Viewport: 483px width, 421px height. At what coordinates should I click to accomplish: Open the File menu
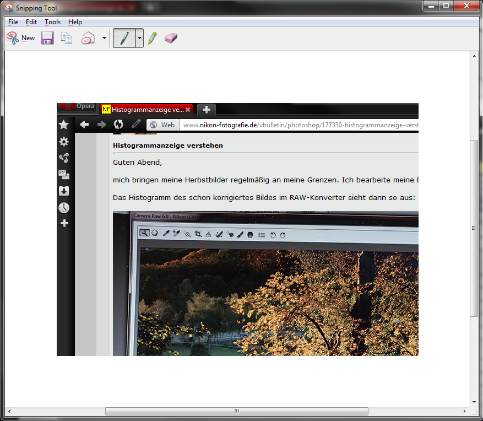[13, 22]
